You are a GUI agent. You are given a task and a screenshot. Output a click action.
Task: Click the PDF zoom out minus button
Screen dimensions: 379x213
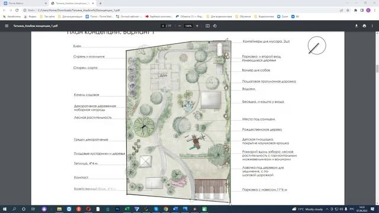tap(179, 26)
